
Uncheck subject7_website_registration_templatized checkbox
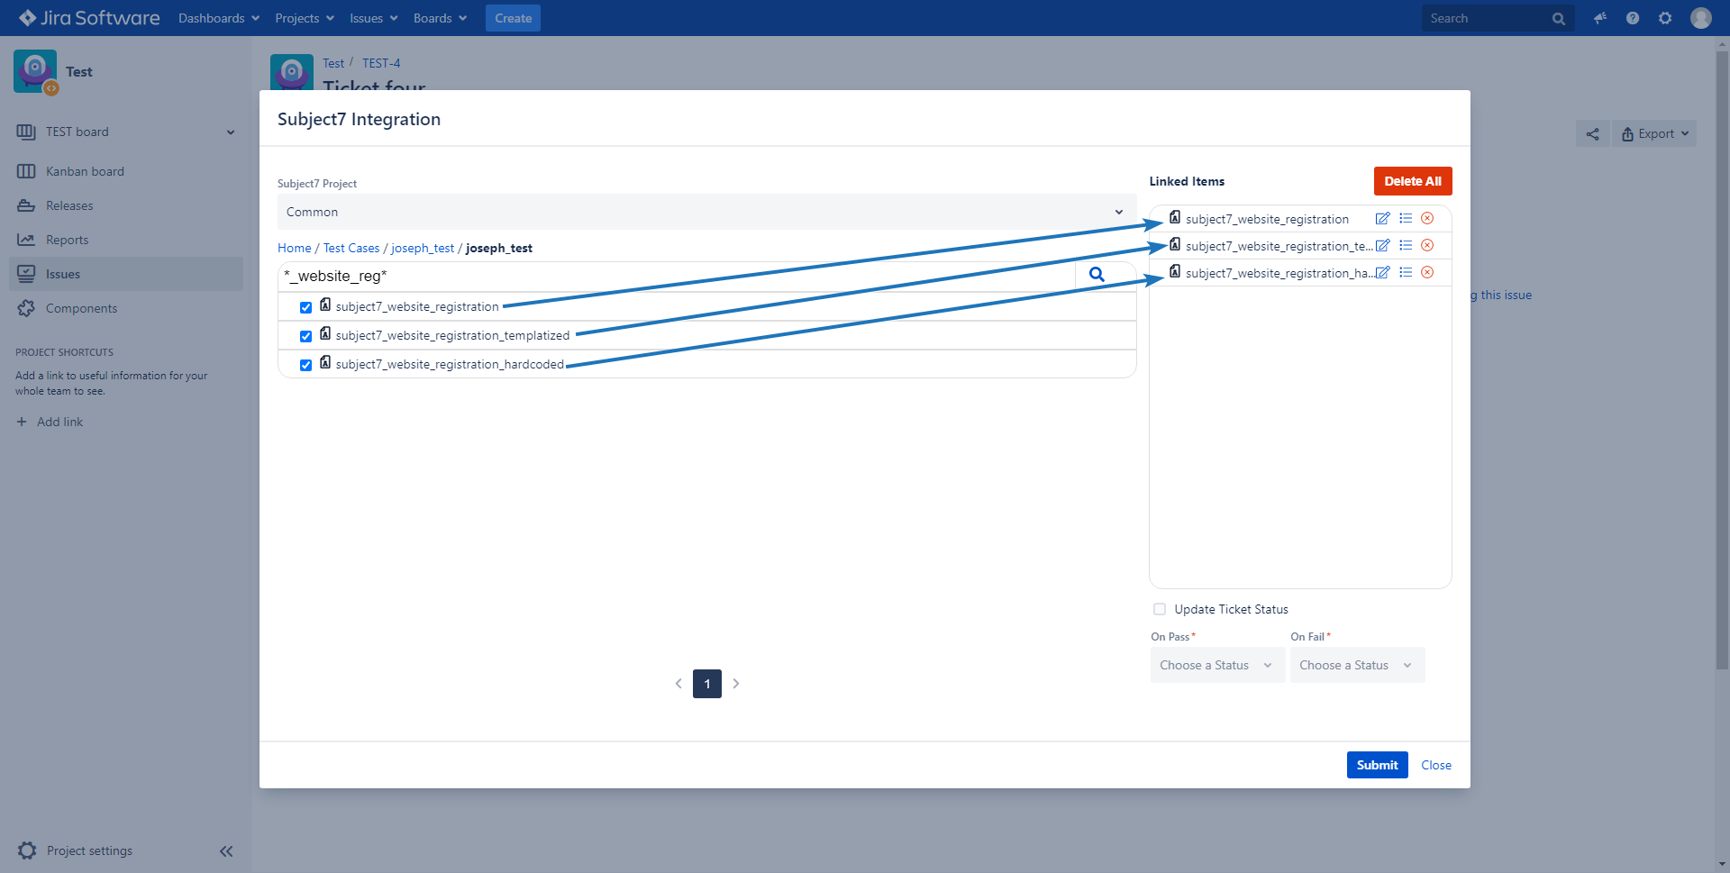tap(305, 336)
